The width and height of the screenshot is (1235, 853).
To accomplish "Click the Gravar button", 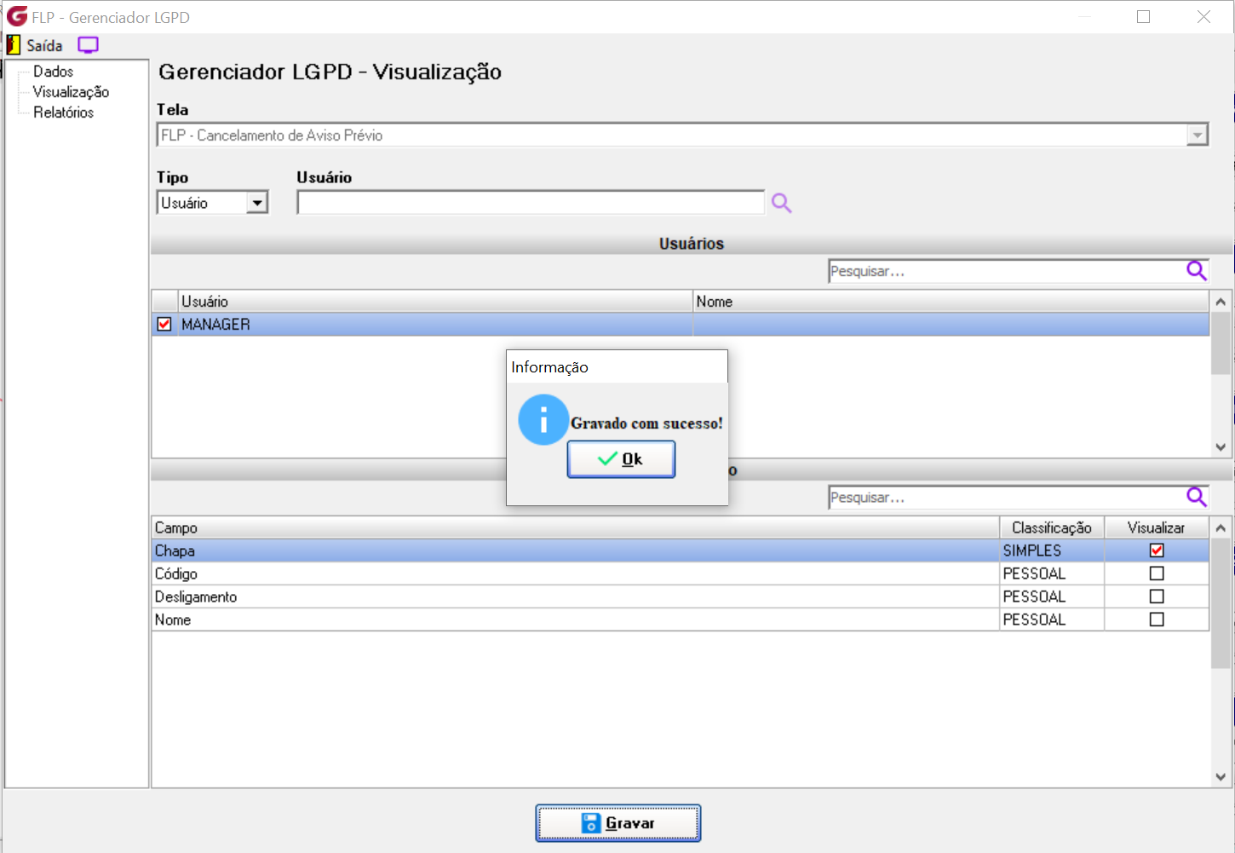I will [x=618, y=823].
